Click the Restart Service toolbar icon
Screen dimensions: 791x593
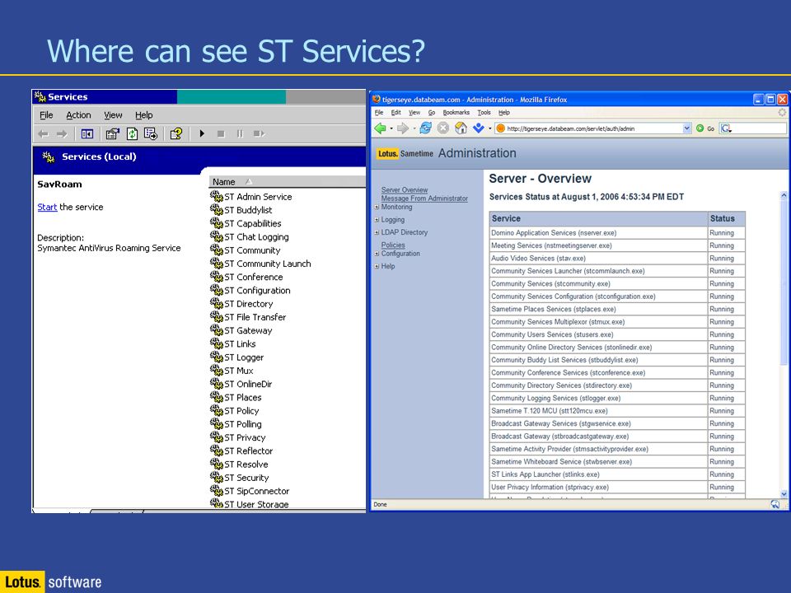point(259,133)
